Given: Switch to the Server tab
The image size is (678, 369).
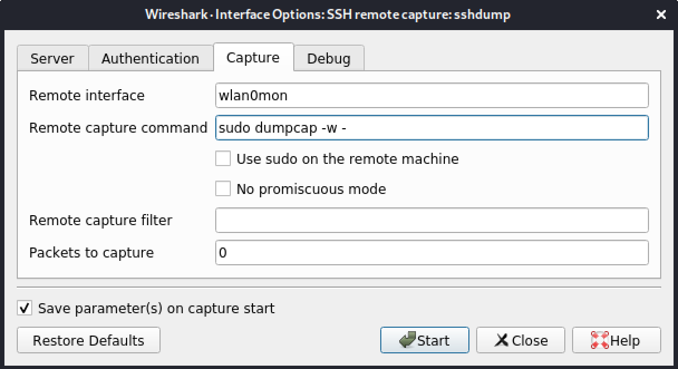Looking at the screenshot, I should pyautogui.click(x=52, y=59).
